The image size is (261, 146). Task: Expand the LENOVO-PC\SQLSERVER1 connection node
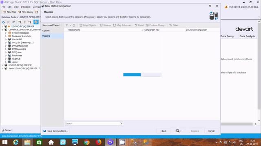click(x=2, y=65)
